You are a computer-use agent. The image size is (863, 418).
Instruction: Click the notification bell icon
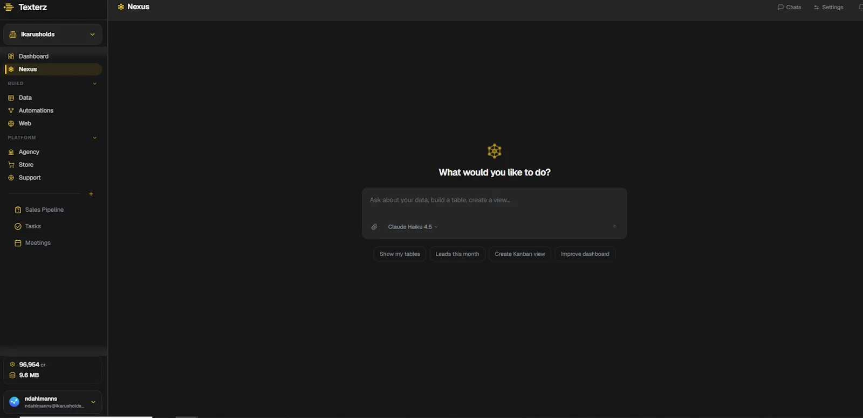coord(860,8)
